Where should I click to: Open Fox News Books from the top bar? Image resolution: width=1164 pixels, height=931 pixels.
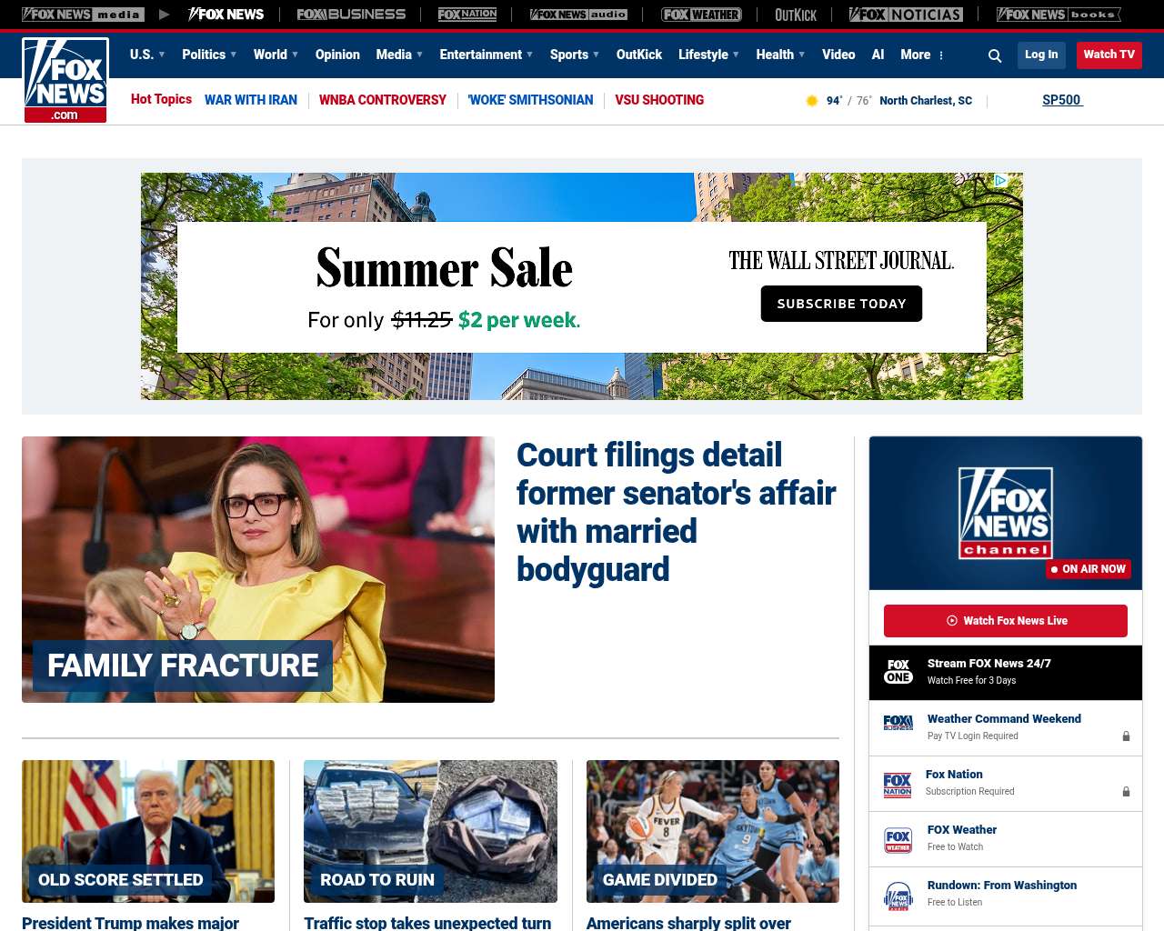point(1059,15)
